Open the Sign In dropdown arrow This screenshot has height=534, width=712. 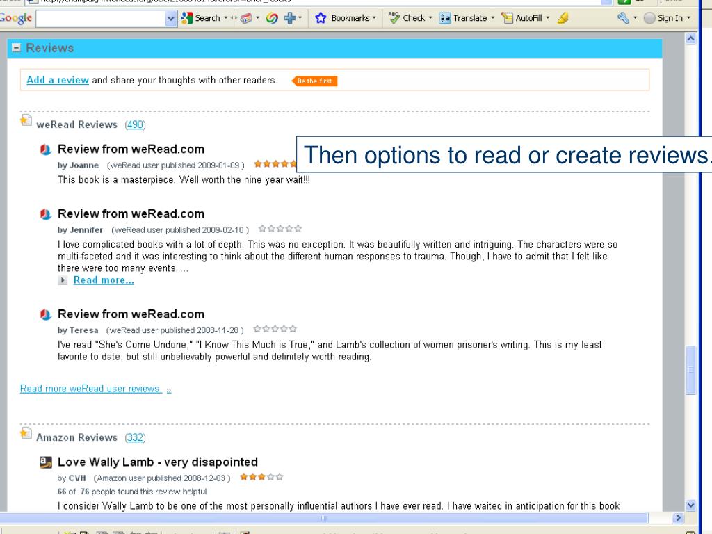click(x=688, y=18)
